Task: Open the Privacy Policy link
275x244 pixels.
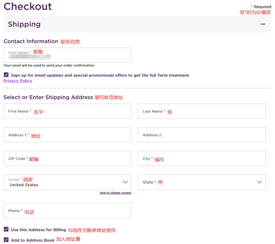Action: (x=18, y=81)
